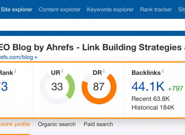The height and width of the screenshot is (135, 185).
Task: Show info icon beside UR
Action: click(x=62, y=71)
